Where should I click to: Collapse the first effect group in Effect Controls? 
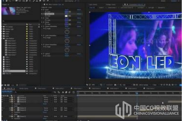point(42,10)
